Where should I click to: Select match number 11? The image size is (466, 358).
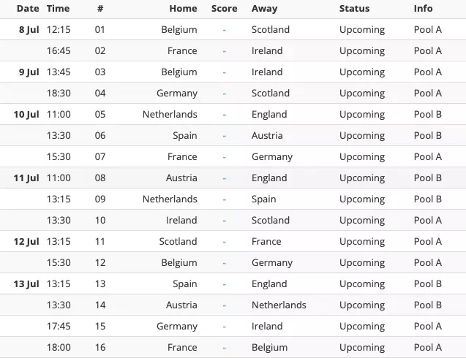coord(100,242)
